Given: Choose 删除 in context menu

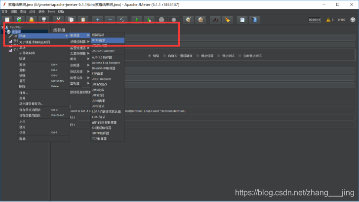Looking at the screenshot, I should [x=43, y=86].
